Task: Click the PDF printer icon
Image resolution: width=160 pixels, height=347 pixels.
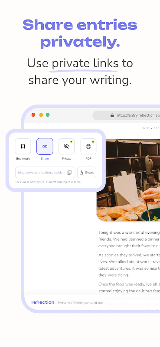Action: [88, 146]
